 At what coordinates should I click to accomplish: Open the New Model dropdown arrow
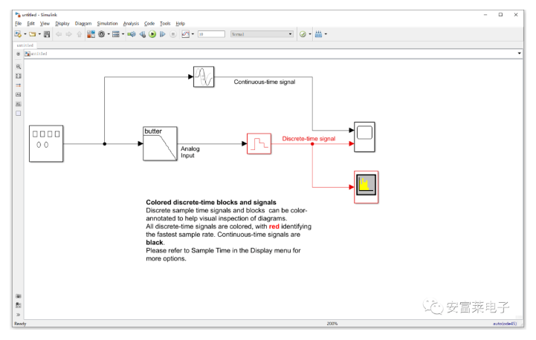[25, 34]
